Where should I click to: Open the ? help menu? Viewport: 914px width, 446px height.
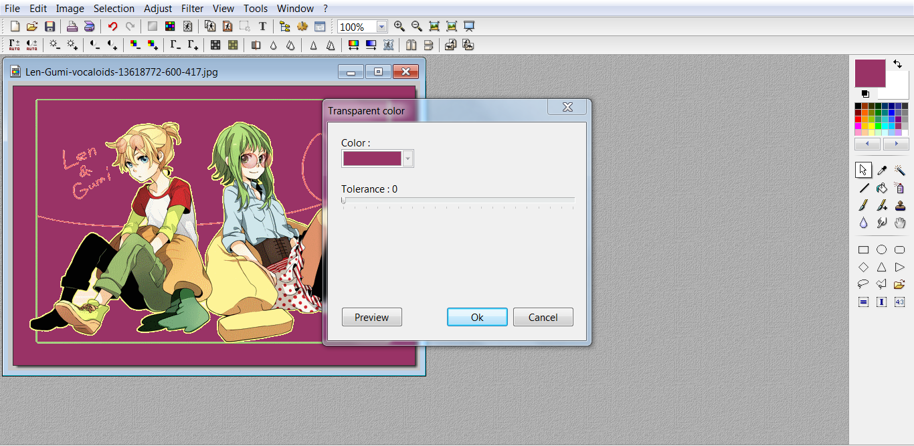point(325,9)
